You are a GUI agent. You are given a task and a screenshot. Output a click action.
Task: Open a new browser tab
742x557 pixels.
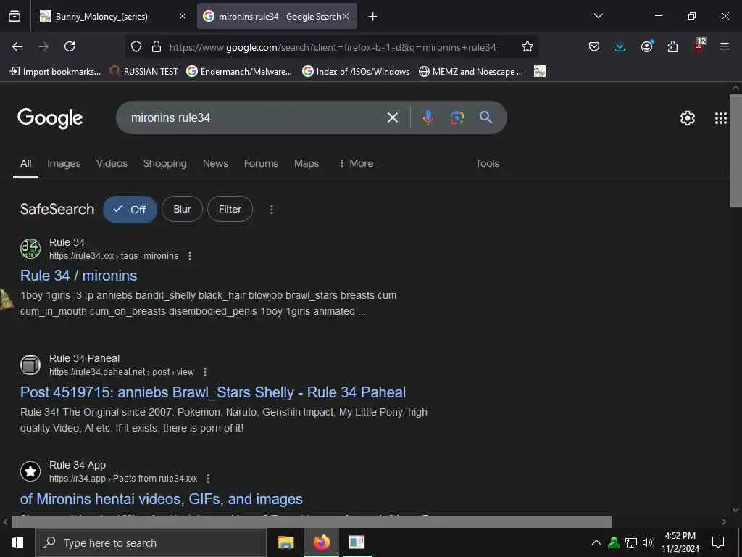pos(373,17)
